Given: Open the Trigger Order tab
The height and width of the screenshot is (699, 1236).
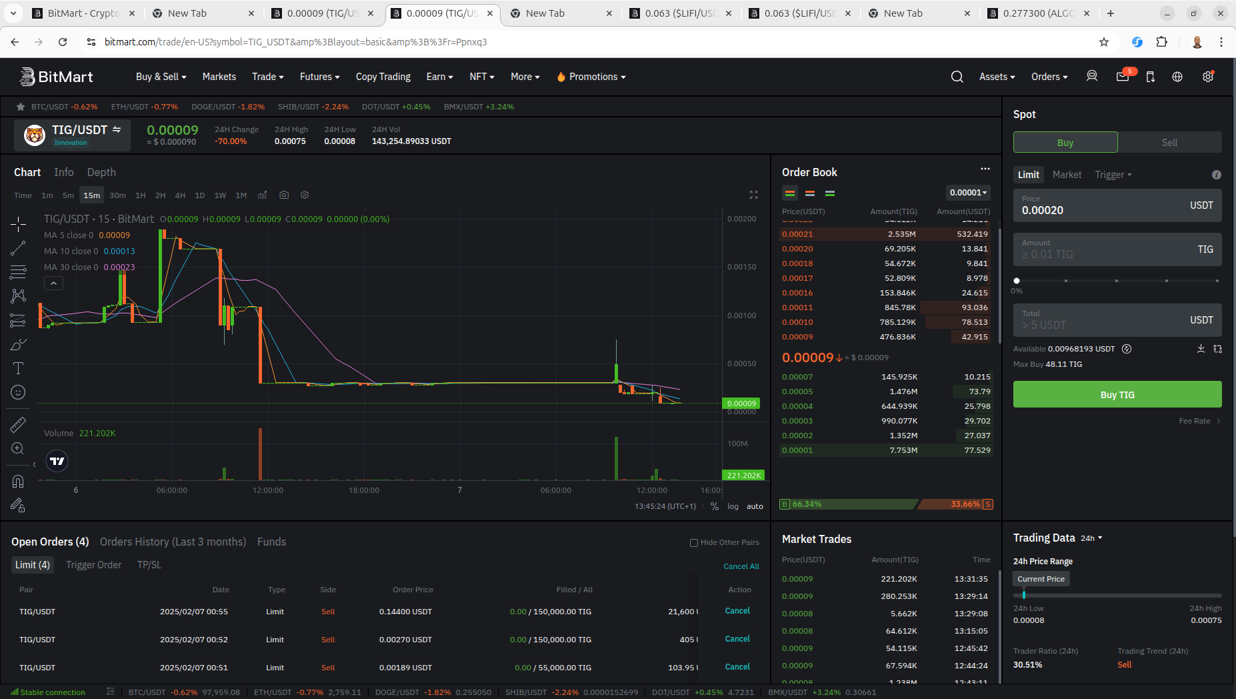Looking at the screenshot, I should click(93, 565).
